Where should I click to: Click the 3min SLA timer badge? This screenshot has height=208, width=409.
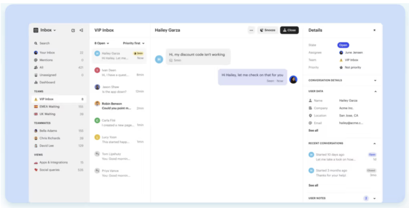point(139,53)
